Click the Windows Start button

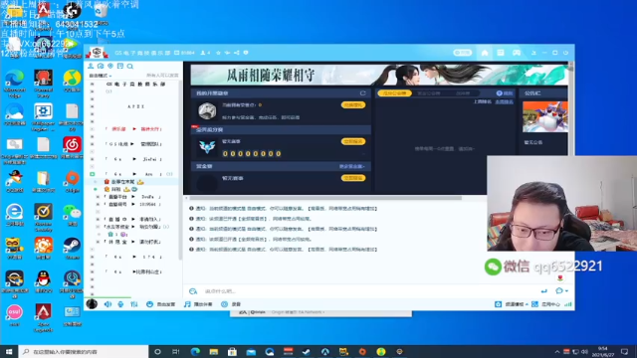click(9, 351)
